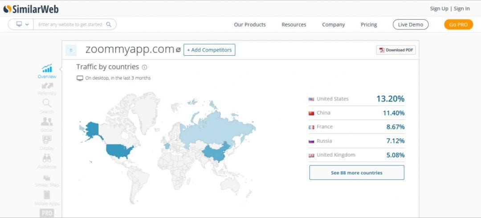
Task: Open zoommyapp.com via external link icon
Action: [x=178, y=50]
